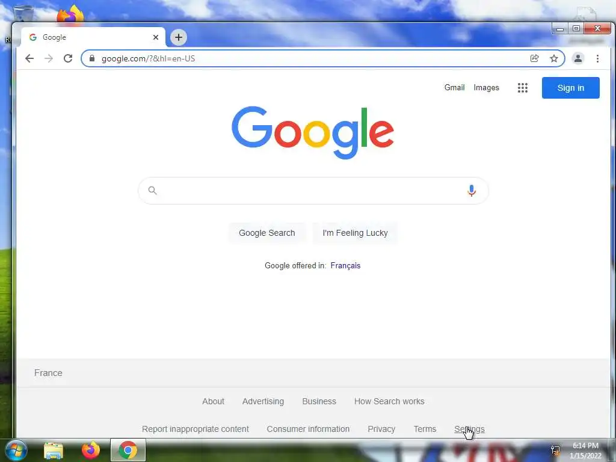616x462 pixels.
Task: Click the Google logo
Action: pos(313,132)
